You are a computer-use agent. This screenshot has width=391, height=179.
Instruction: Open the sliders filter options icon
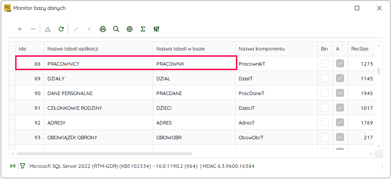click(x=156, y=29)
